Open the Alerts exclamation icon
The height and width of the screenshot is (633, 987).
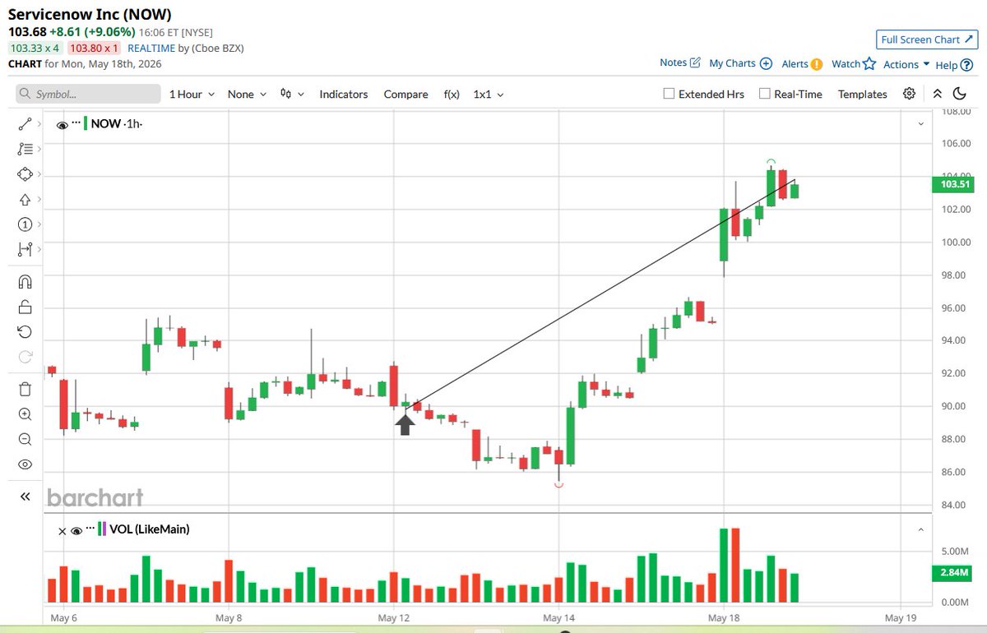[x=817, y=64]
